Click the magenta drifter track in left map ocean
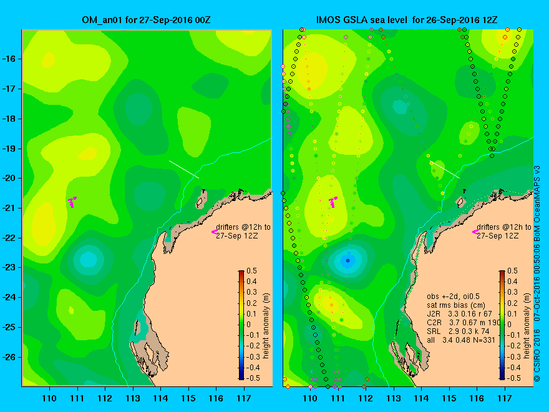549x412 pixels. pos(72,202)
